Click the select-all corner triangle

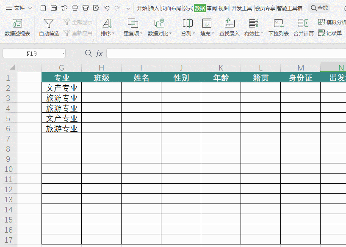[x=12, y=67]
